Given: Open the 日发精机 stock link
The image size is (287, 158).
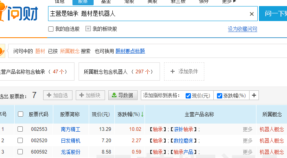Looking at the screenshot, I should 71,141.
